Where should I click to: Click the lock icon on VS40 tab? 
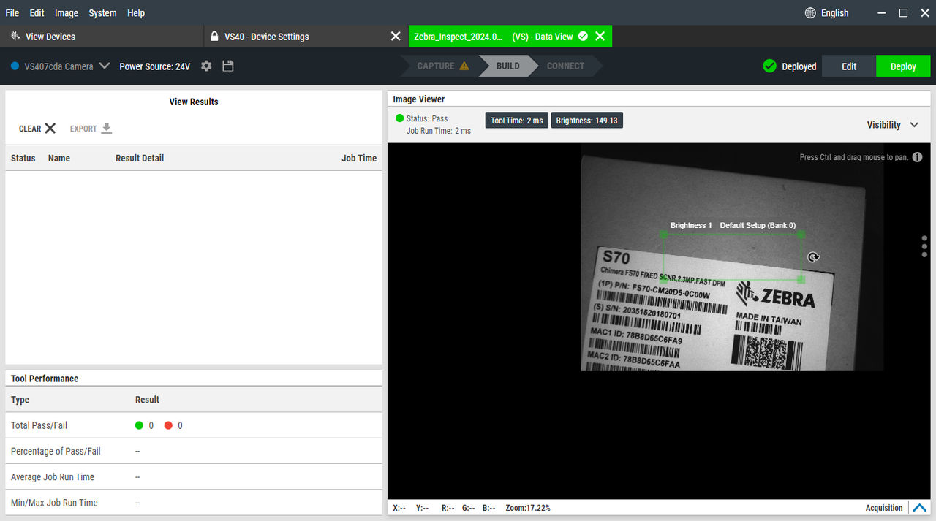click(x=214, y=37)
